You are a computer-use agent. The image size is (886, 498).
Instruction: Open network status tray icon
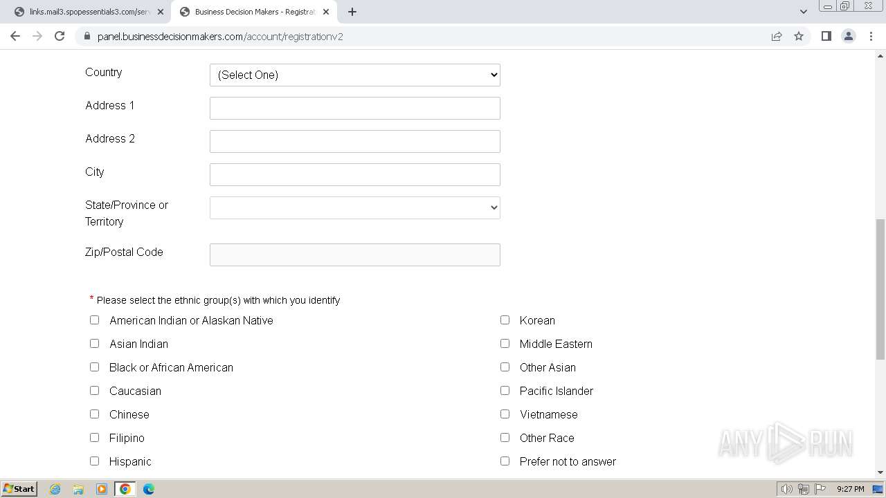(x=804, y=489)
